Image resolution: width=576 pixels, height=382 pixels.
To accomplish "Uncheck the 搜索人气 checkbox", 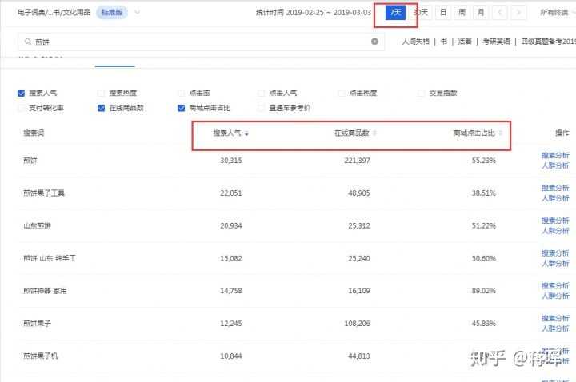I will coord(21,93).
